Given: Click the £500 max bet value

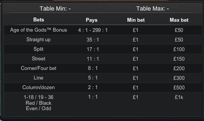Looking at the screenshot, I should pyautogui.click(x=179, y=87).
